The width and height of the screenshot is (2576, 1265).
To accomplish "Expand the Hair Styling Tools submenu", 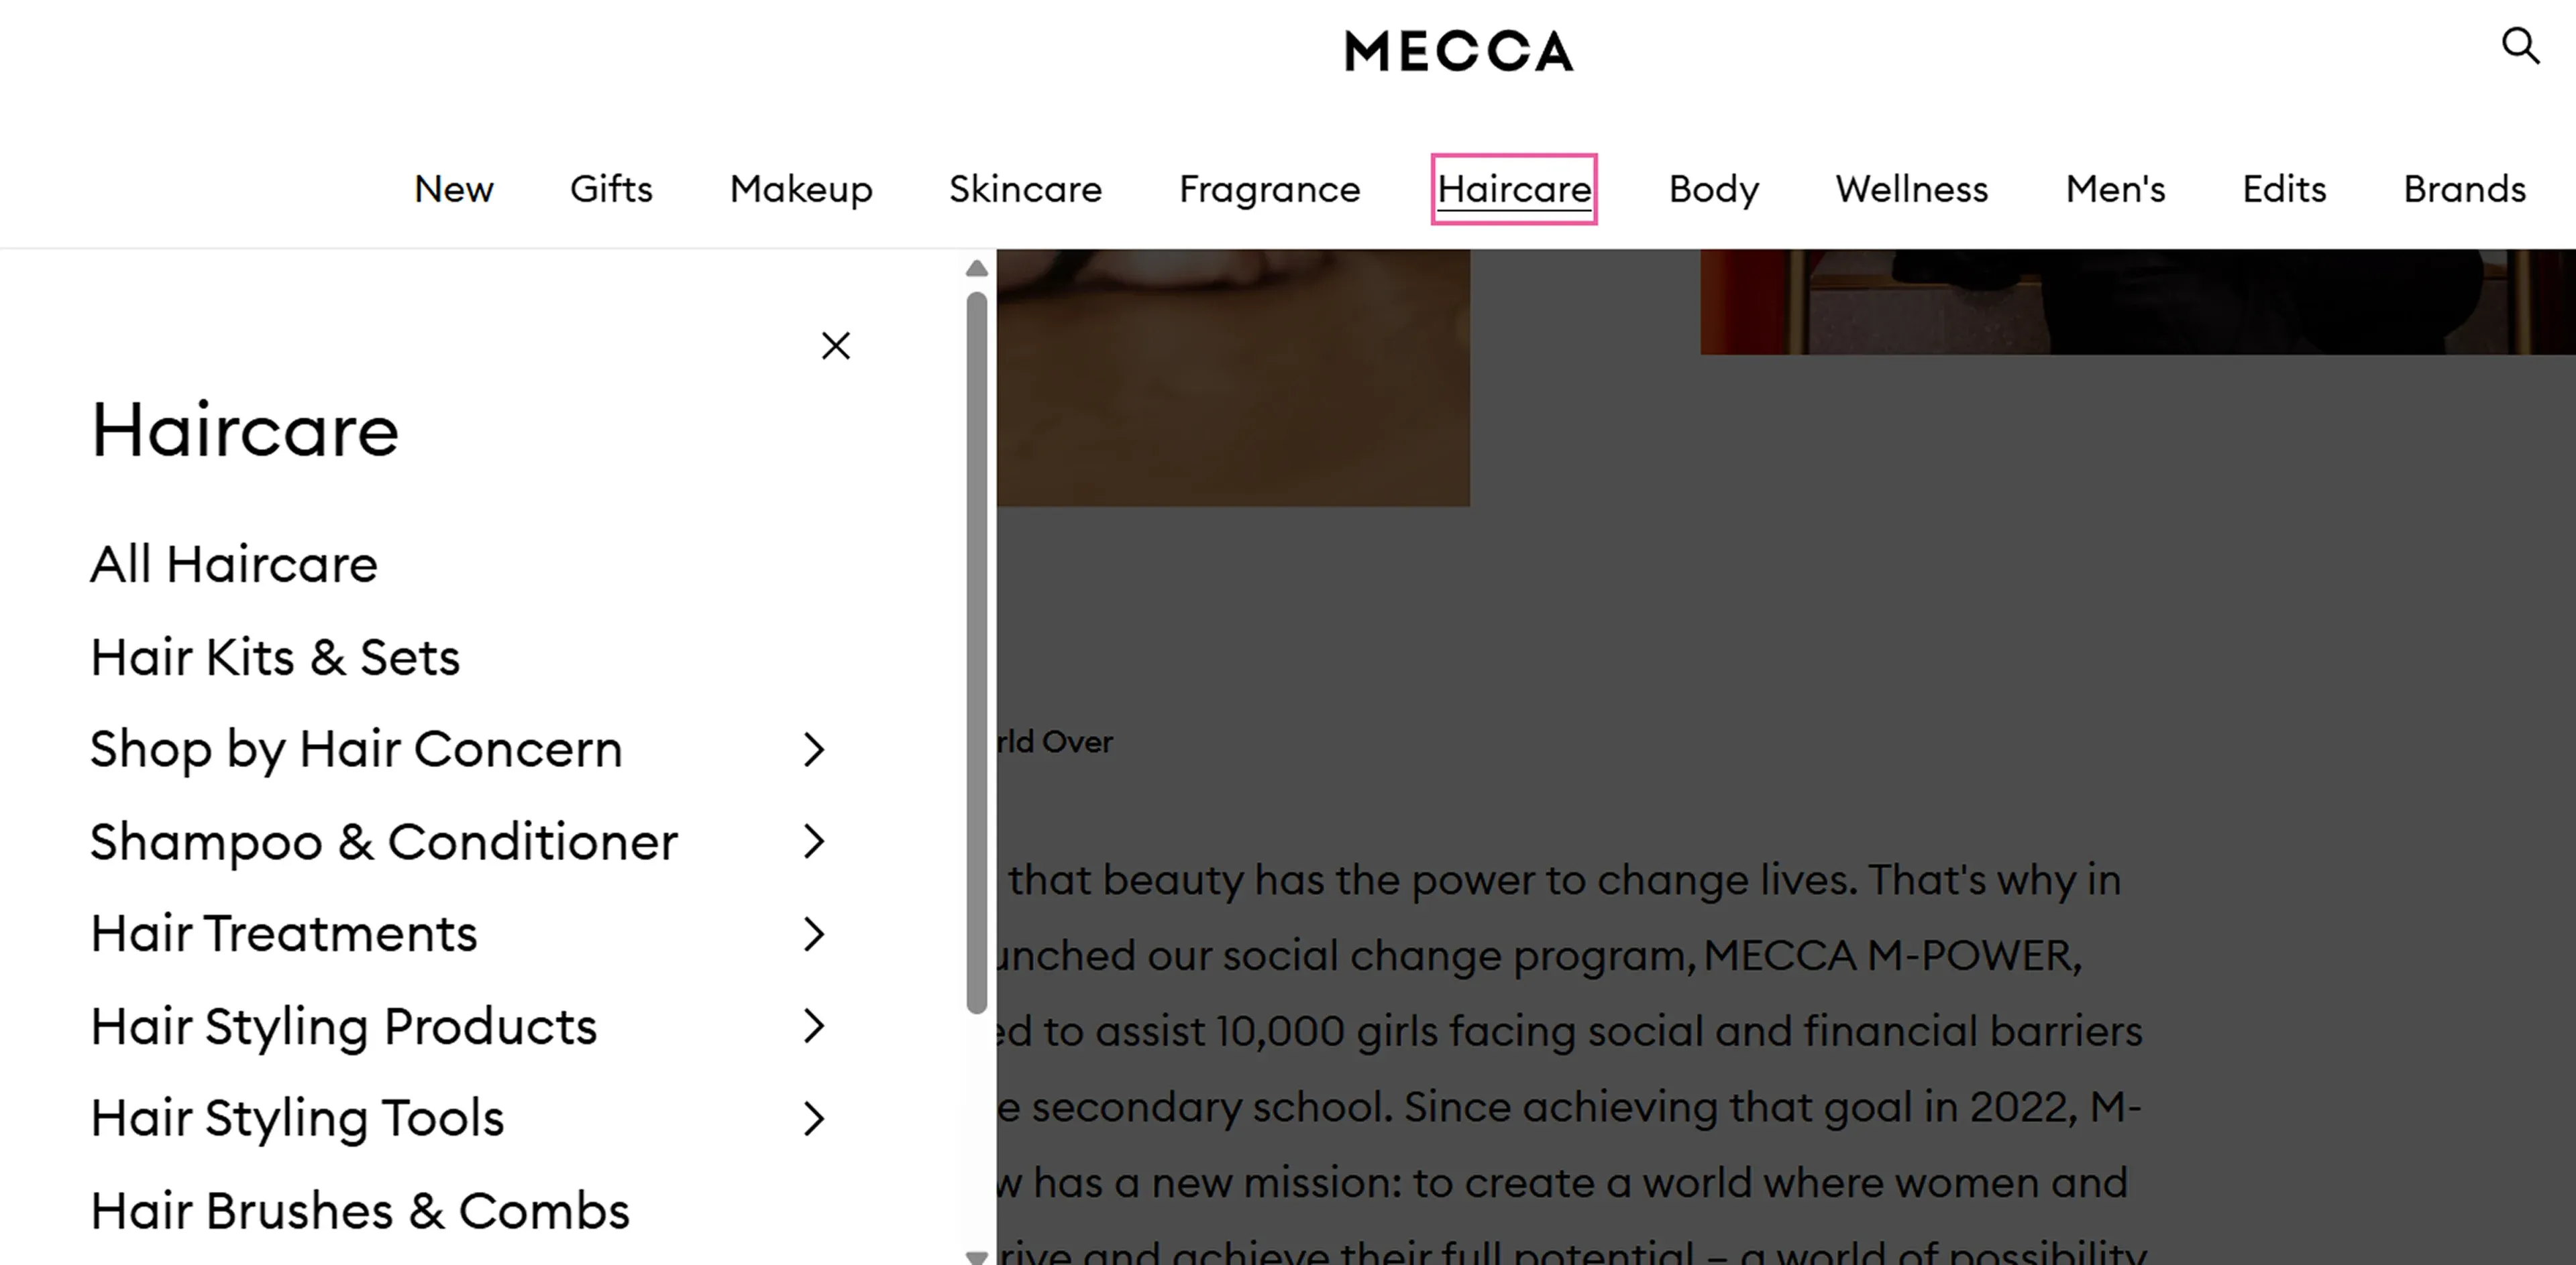I will (814, 1118).
